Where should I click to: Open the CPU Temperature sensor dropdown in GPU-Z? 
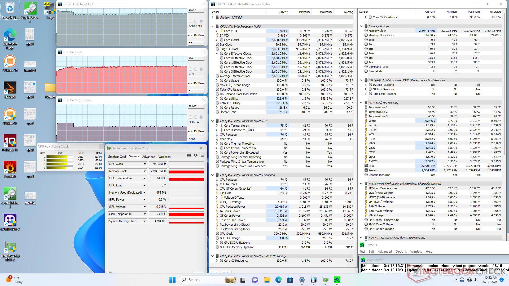point(144,214)
